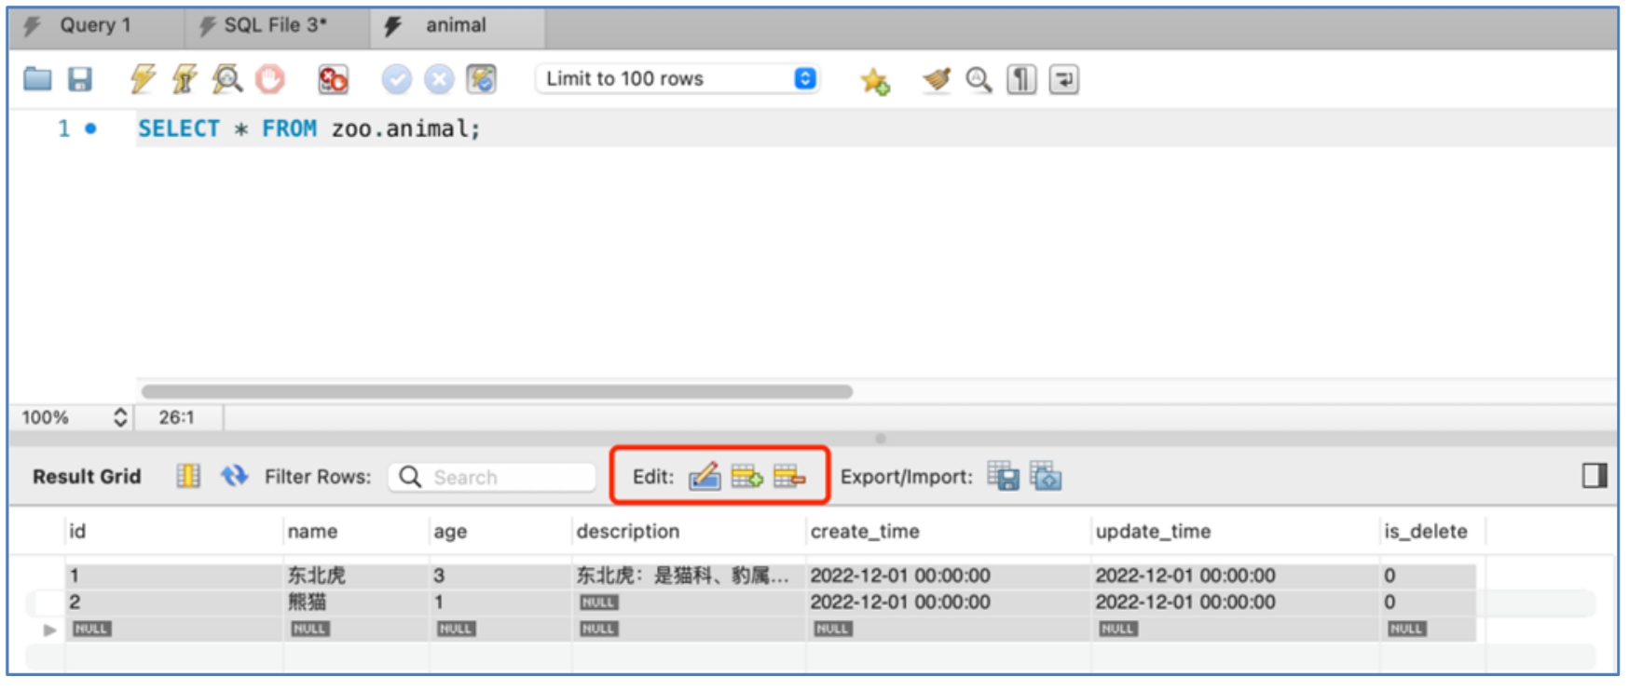Toggle word wrapping icon in the toolbar
Screen dimensions: 1629x691
[x=1064, y=80]
